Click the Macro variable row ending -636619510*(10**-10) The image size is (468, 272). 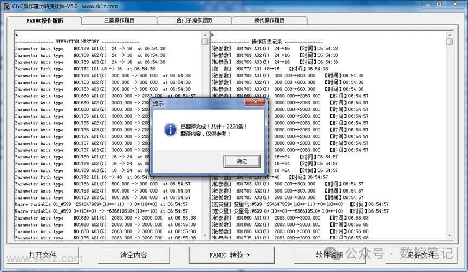[x=101, y=211]
